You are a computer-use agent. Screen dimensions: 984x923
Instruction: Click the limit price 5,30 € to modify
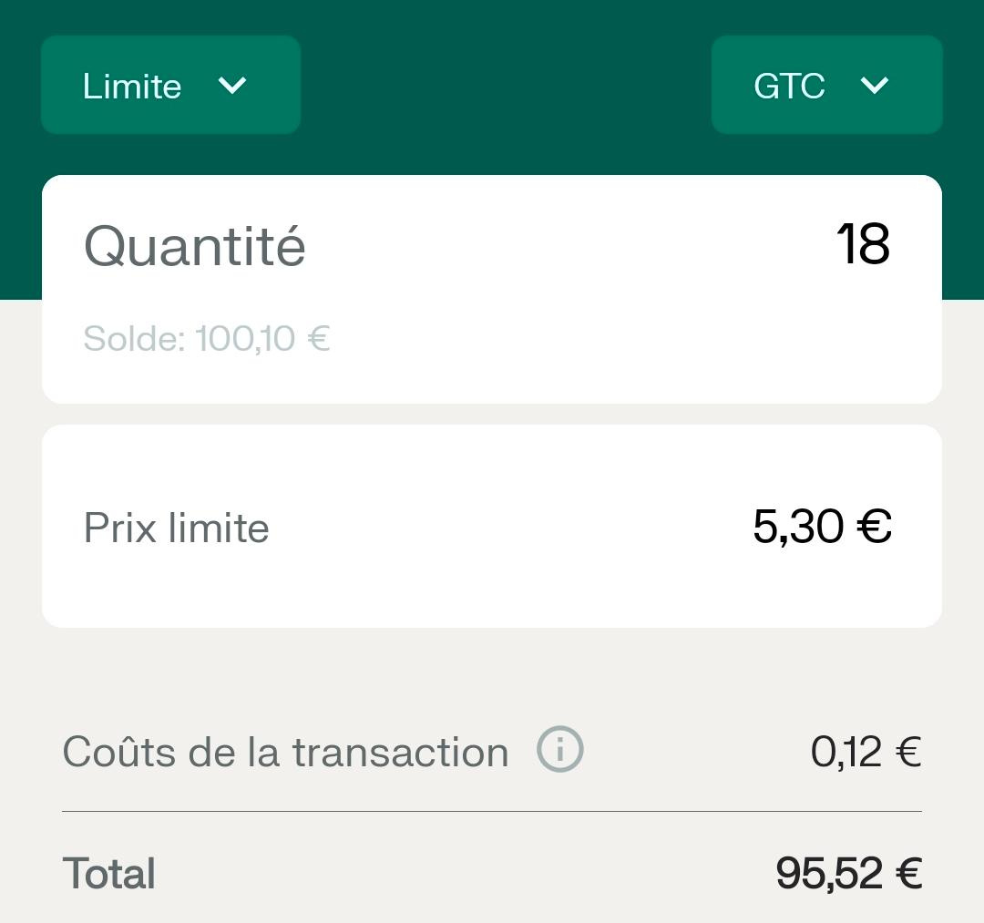click(820, 527)
